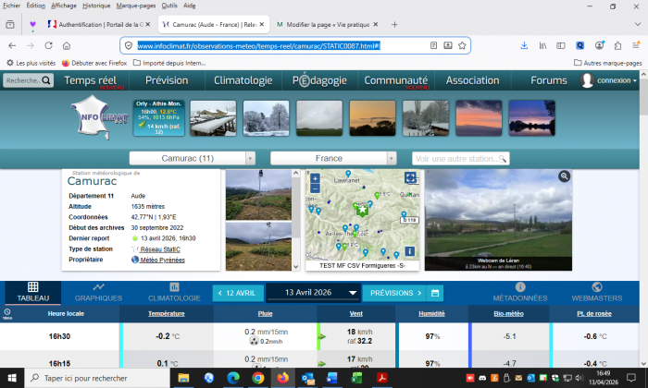Go to previous day 12 Avril

tap(236, 293)
